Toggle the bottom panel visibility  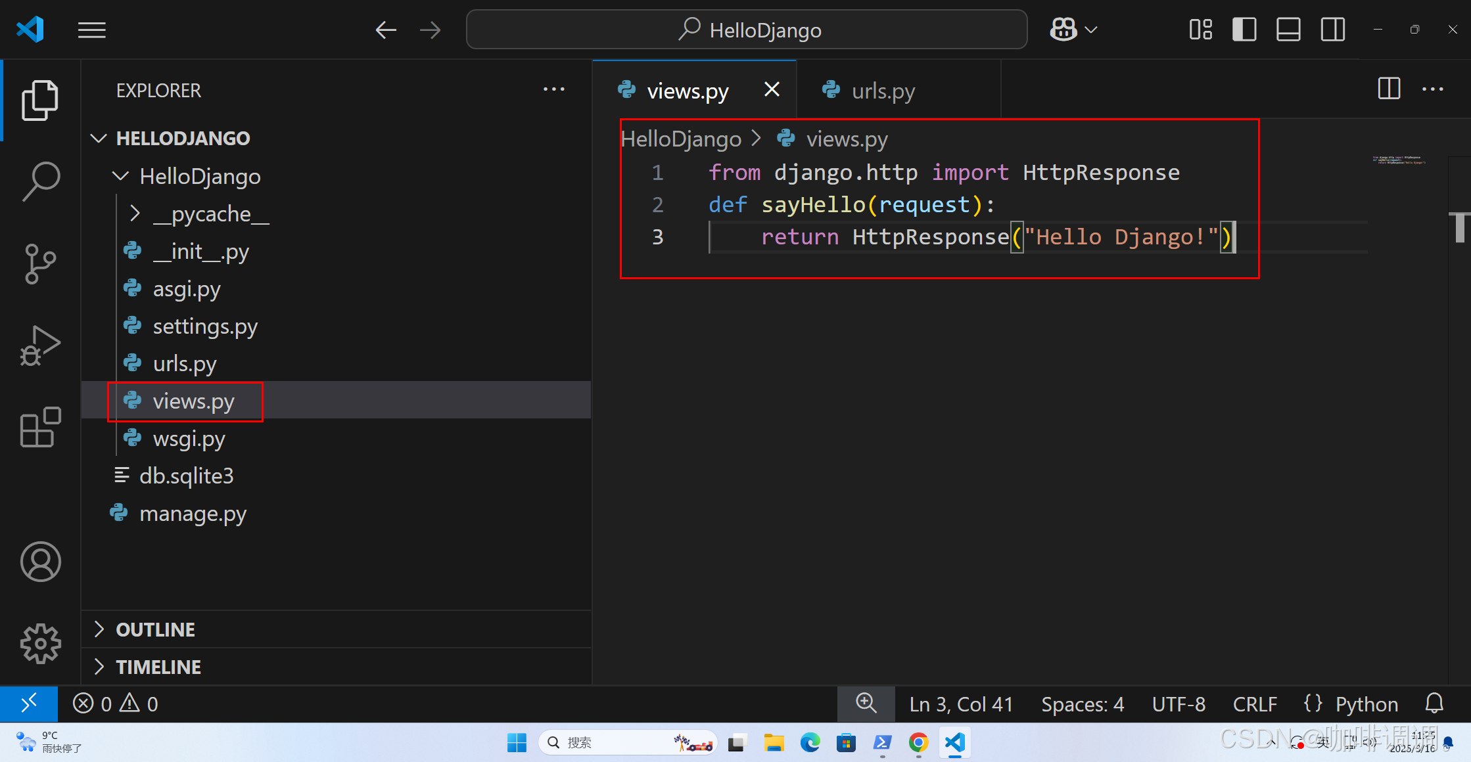[x=1288, y=30]
